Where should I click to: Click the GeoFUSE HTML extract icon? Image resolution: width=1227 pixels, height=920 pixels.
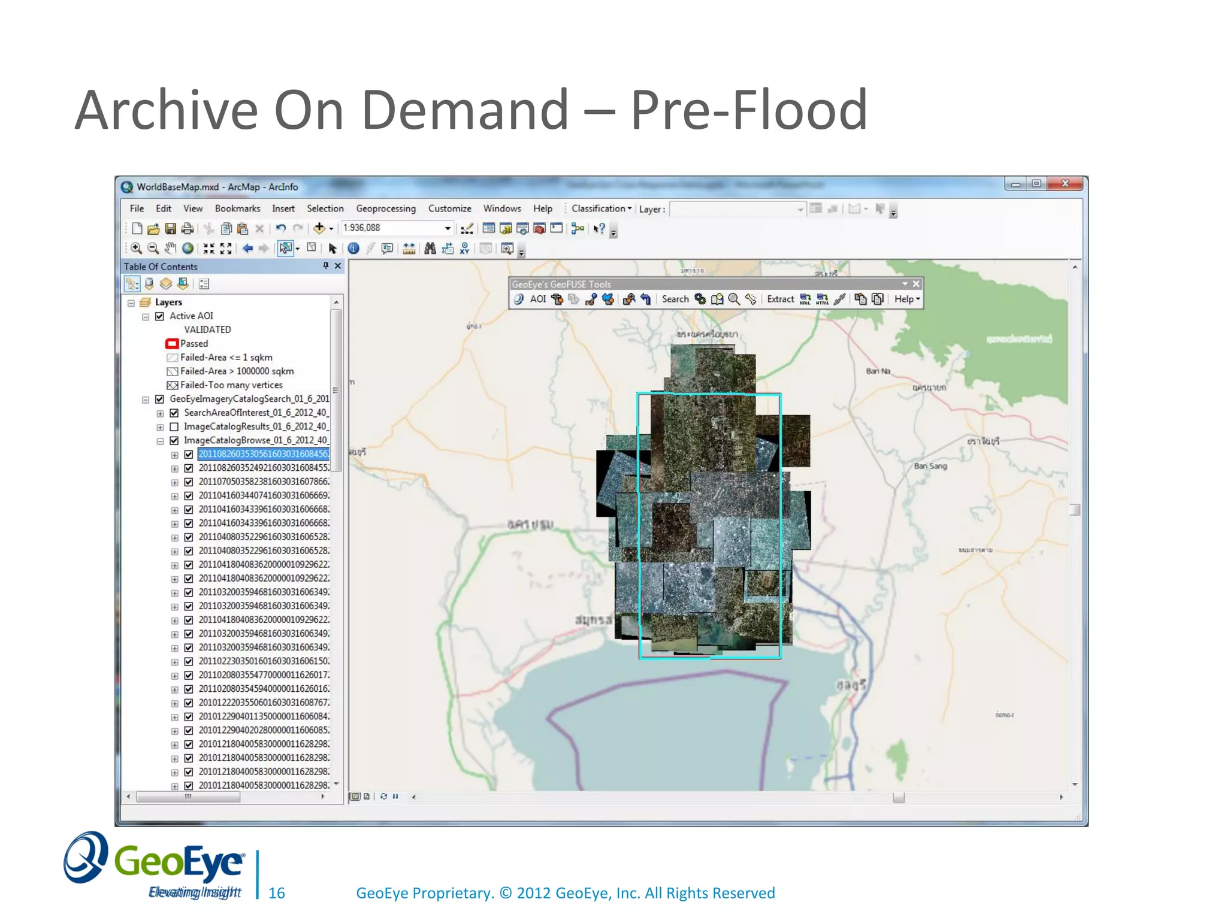click(822, 299)
